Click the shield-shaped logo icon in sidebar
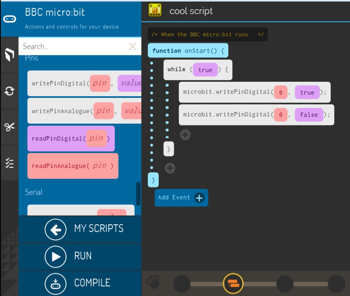The height and width of the screenshot is (296, 350). (9, 55)
